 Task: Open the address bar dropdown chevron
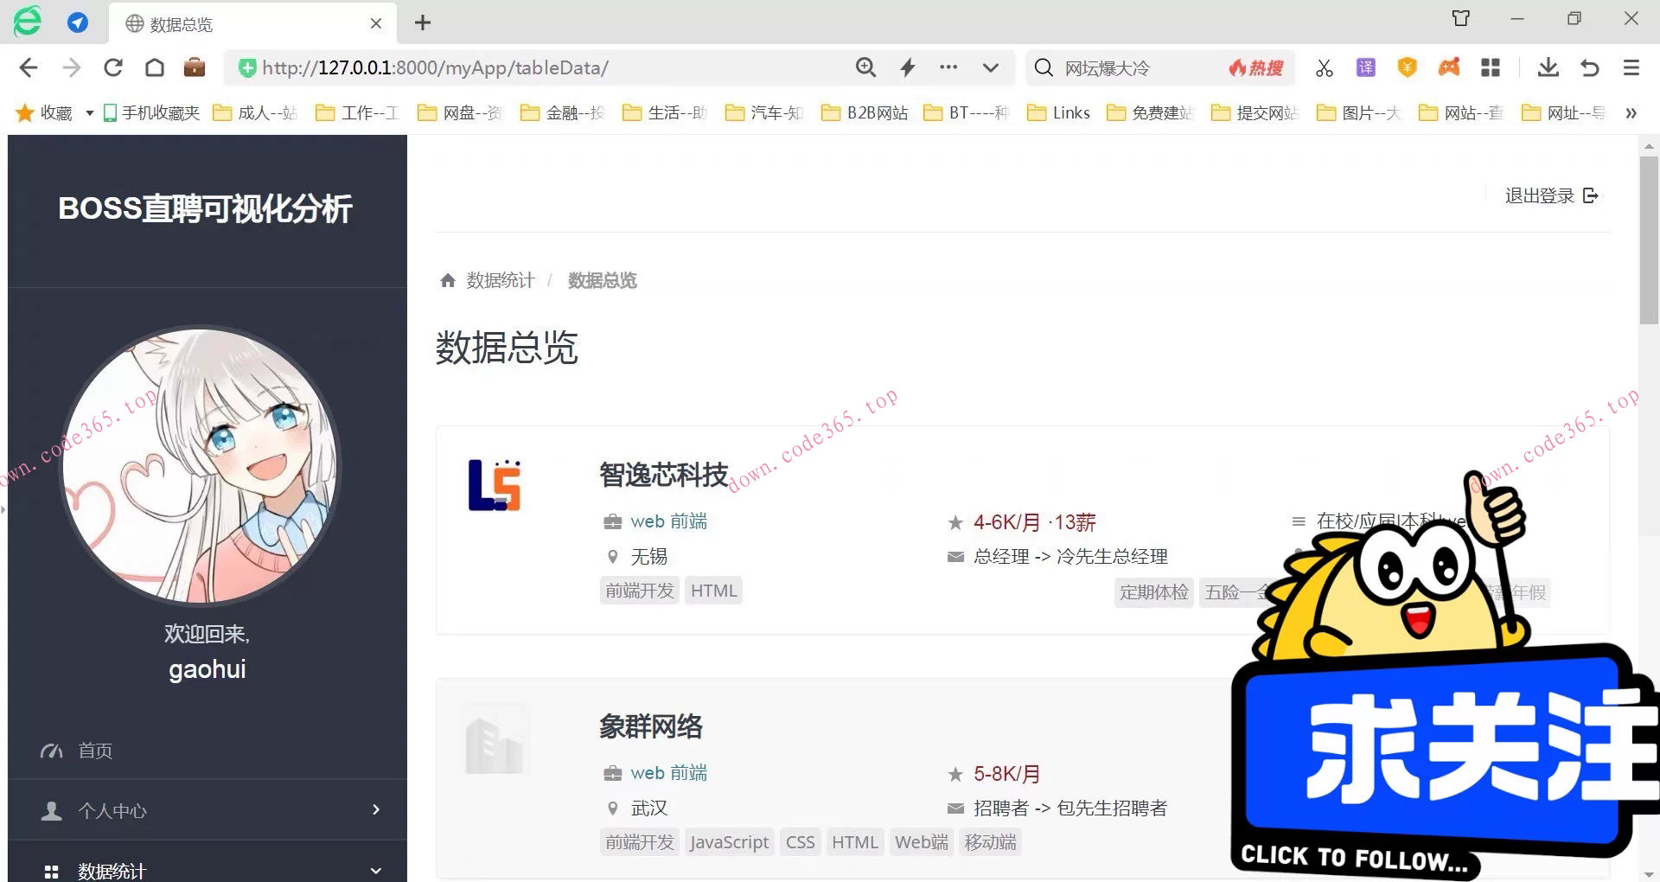[991, 67]
